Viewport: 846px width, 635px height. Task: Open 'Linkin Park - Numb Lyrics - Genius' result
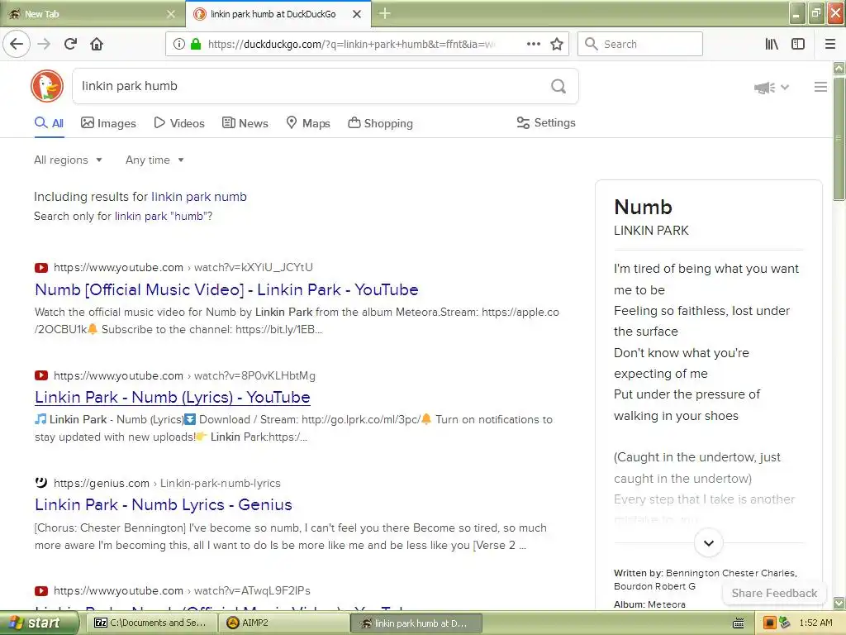point(164,504)
